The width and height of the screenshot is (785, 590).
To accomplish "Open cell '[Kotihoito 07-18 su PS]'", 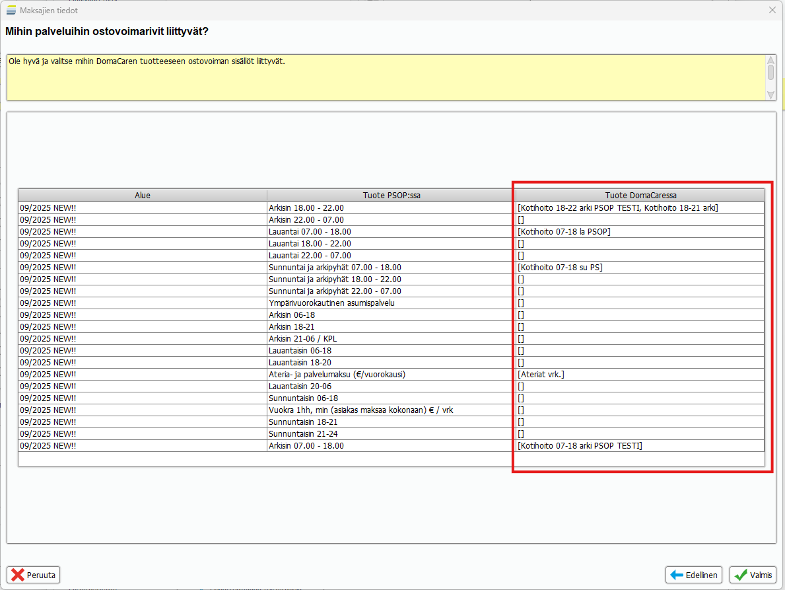I will [640, 268].
